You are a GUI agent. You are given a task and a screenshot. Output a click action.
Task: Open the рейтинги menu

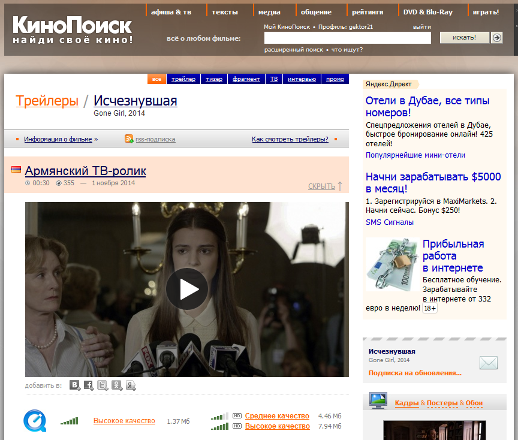[368, 12]
